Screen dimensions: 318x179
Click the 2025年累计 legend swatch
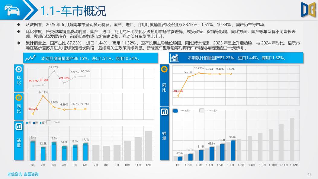[x=175, y=111]
